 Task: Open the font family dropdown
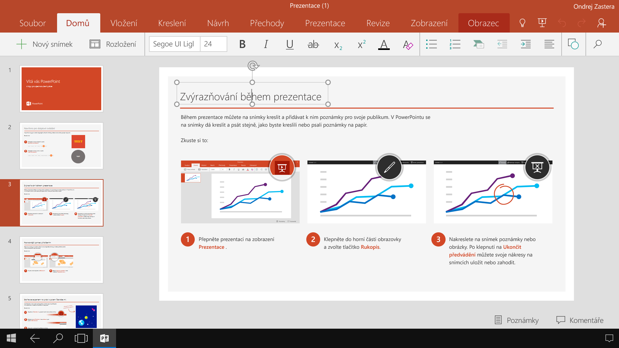click(174, 44)
